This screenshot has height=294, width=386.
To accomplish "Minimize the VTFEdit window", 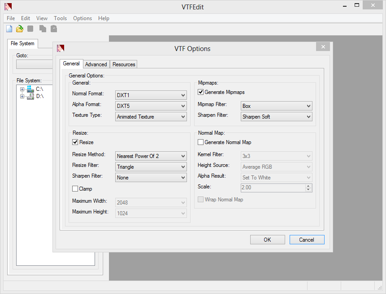I will pyautogui.click(x=345, y=5).
